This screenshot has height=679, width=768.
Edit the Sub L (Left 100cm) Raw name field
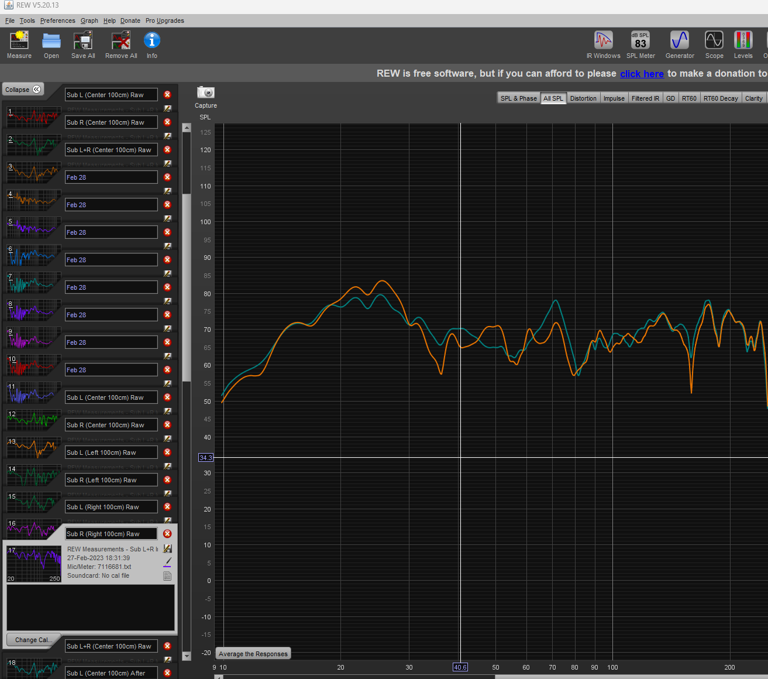pos(111,452)
